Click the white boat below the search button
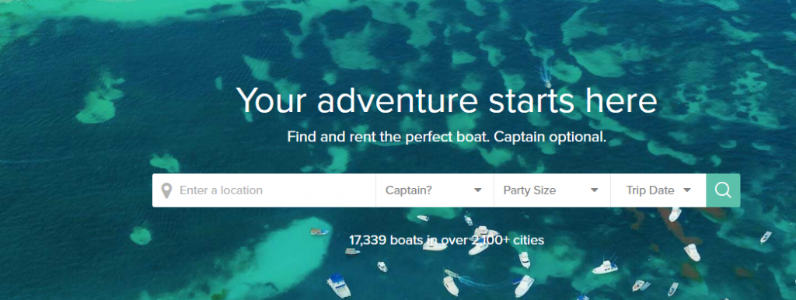 [x=675, y=214]
